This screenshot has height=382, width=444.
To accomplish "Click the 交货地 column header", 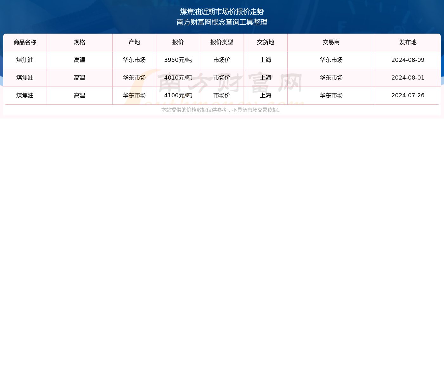I will [x=265, y=42].
